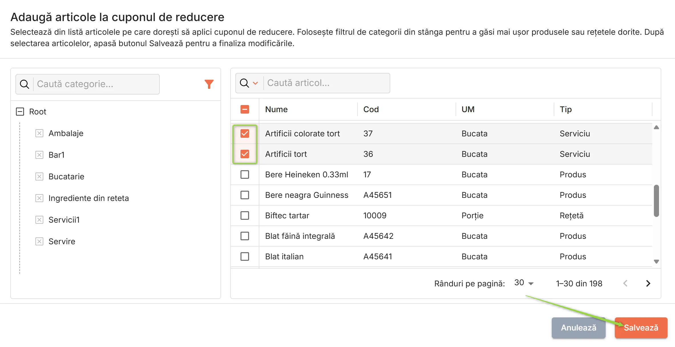
Task: Uncheck Artificii colorate tort checkbox
Action: click(245, 134)
